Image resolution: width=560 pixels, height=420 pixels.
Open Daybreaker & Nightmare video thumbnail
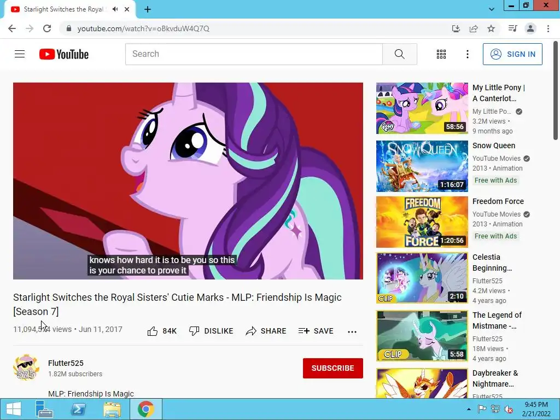pyautogui.click(x=422, y=383)
